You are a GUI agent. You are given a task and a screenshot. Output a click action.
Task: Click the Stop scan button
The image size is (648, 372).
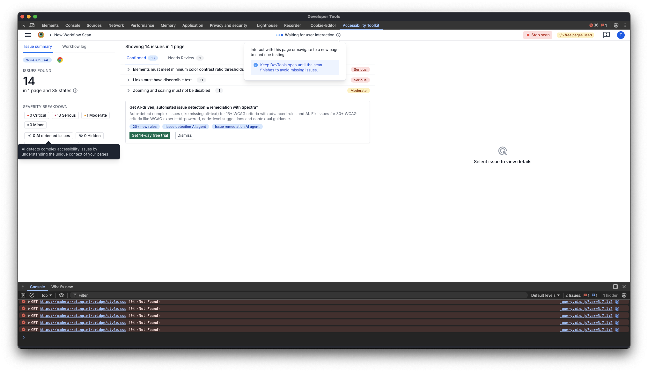pos(538,35)
